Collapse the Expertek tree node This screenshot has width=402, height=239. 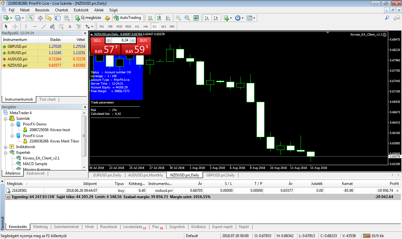point(6,153)
